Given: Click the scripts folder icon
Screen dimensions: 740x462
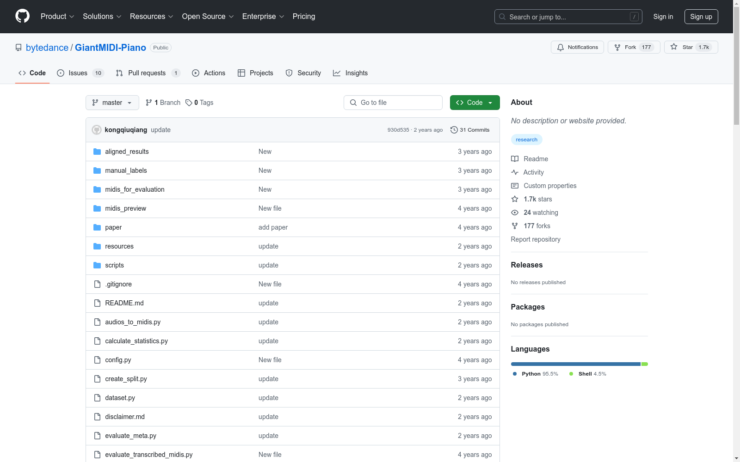Looking at the screenshot, I should click(97, 265).
